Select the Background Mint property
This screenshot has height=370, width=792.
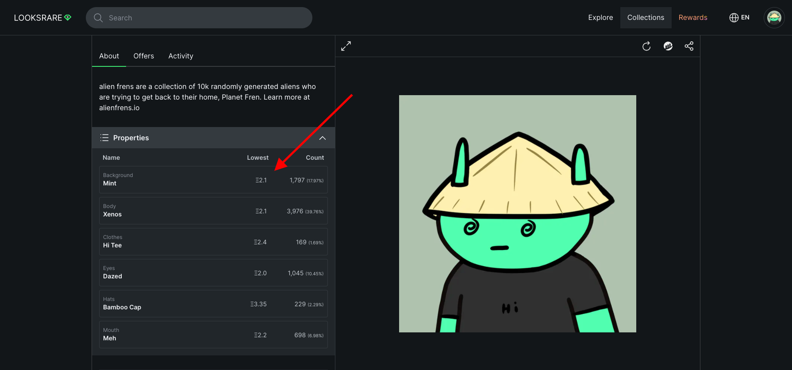[x=213, y=180]
